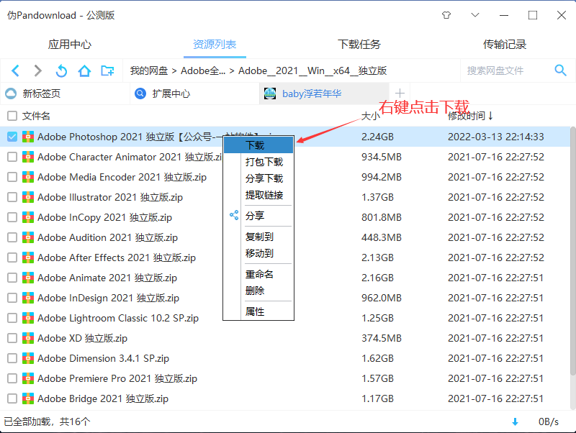Click zip icon of Adobe Dimension 3.4.1
Screen dimensions: 576x433
(x=28, y=358)
